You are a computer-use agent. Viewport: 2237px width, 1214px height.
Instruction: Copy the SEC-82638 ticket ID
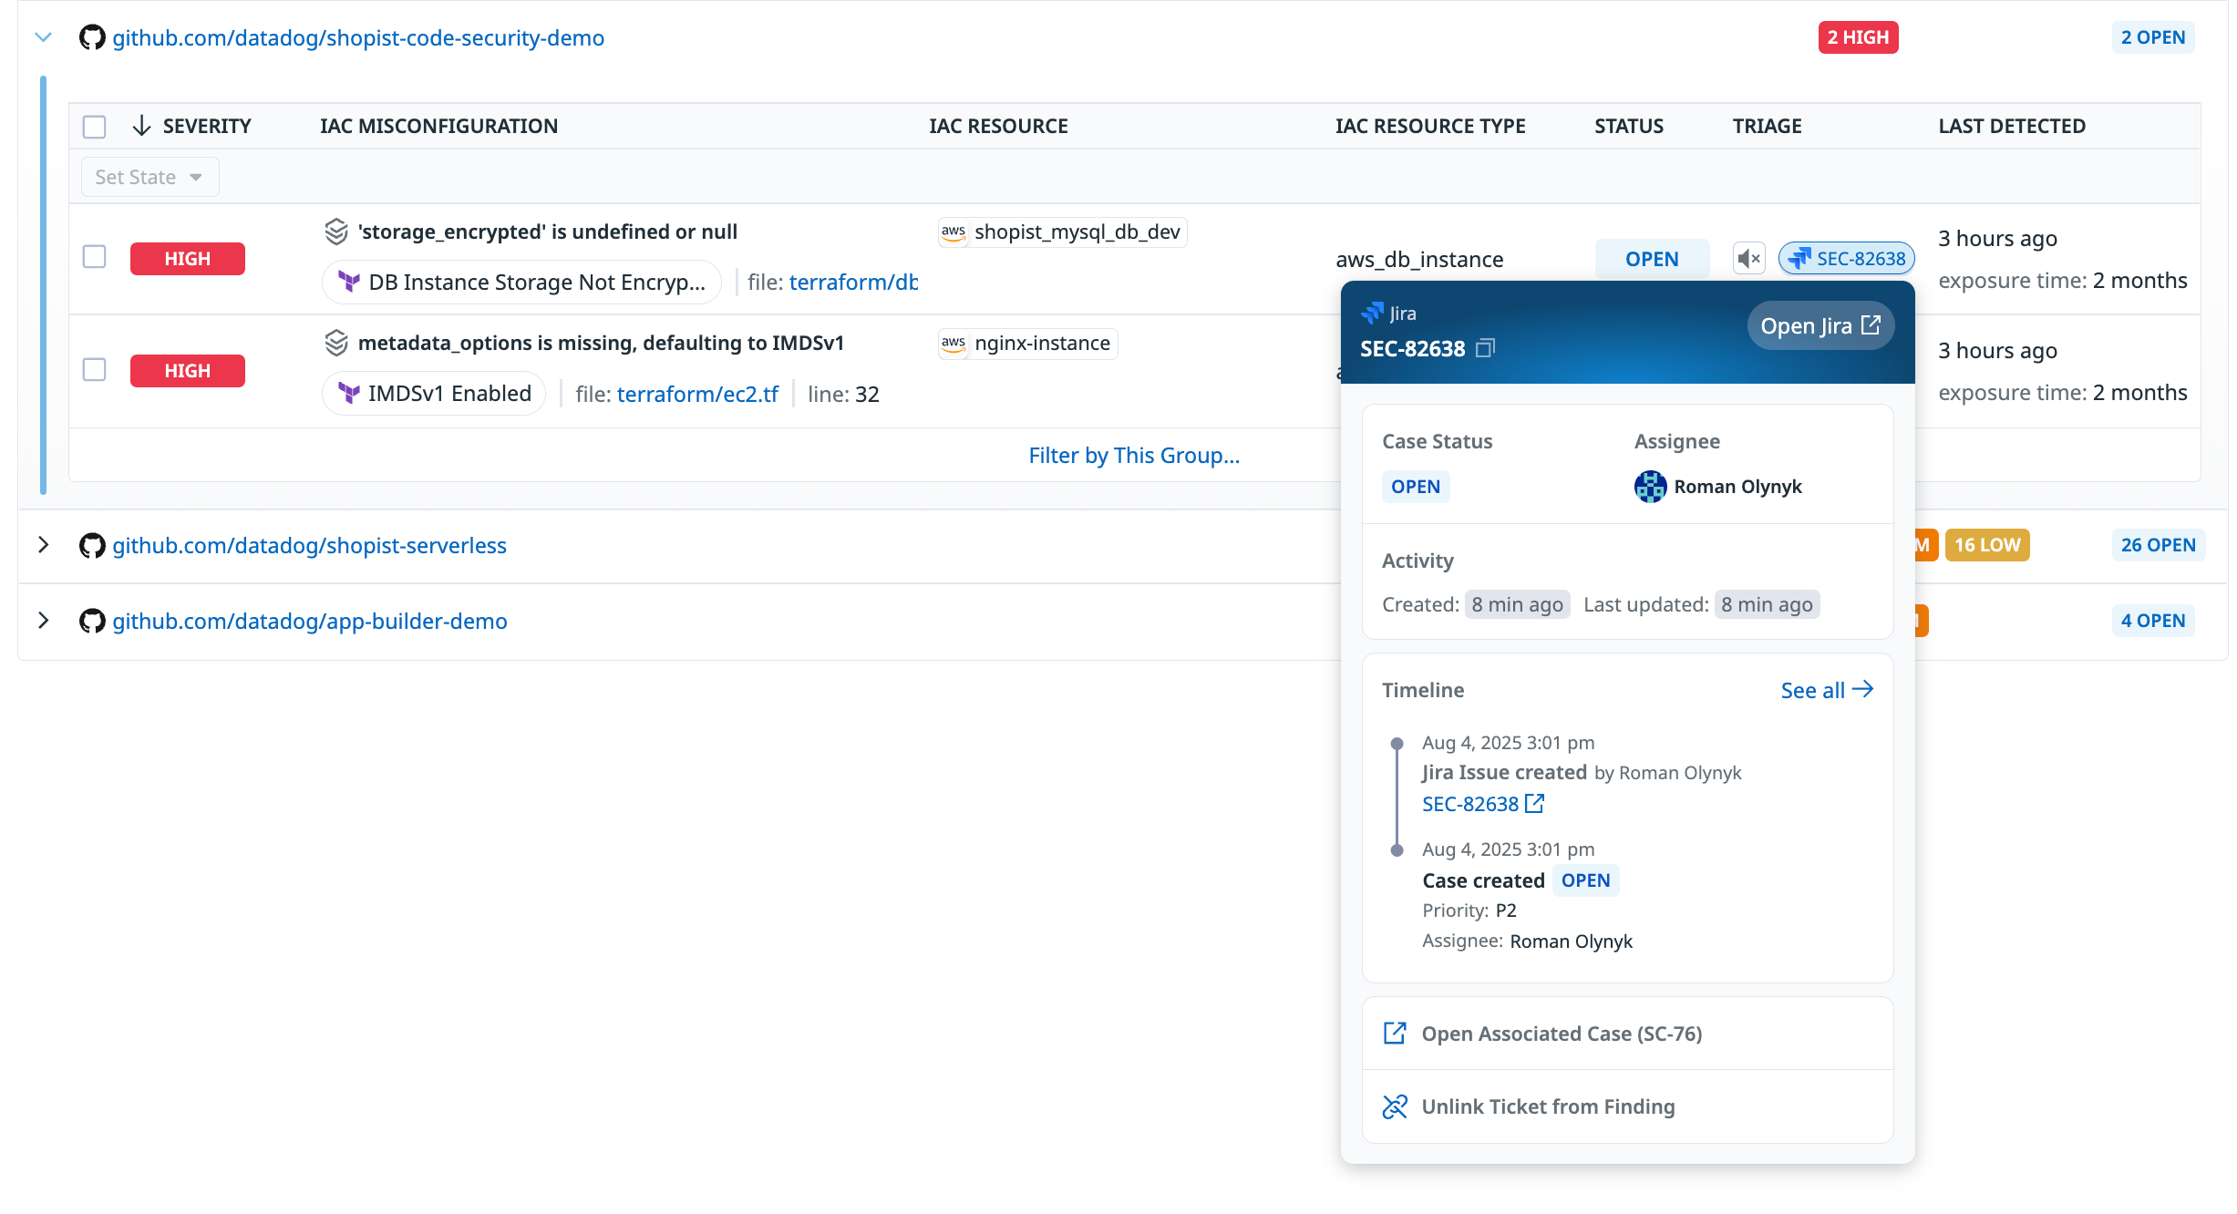pos(1486,348)
